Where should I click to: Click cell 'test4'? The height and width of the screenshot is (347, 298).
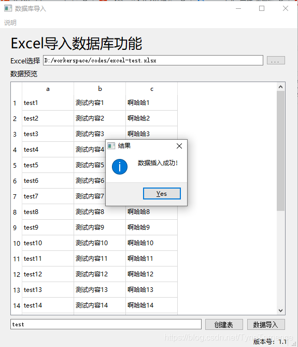click(48, 150)
